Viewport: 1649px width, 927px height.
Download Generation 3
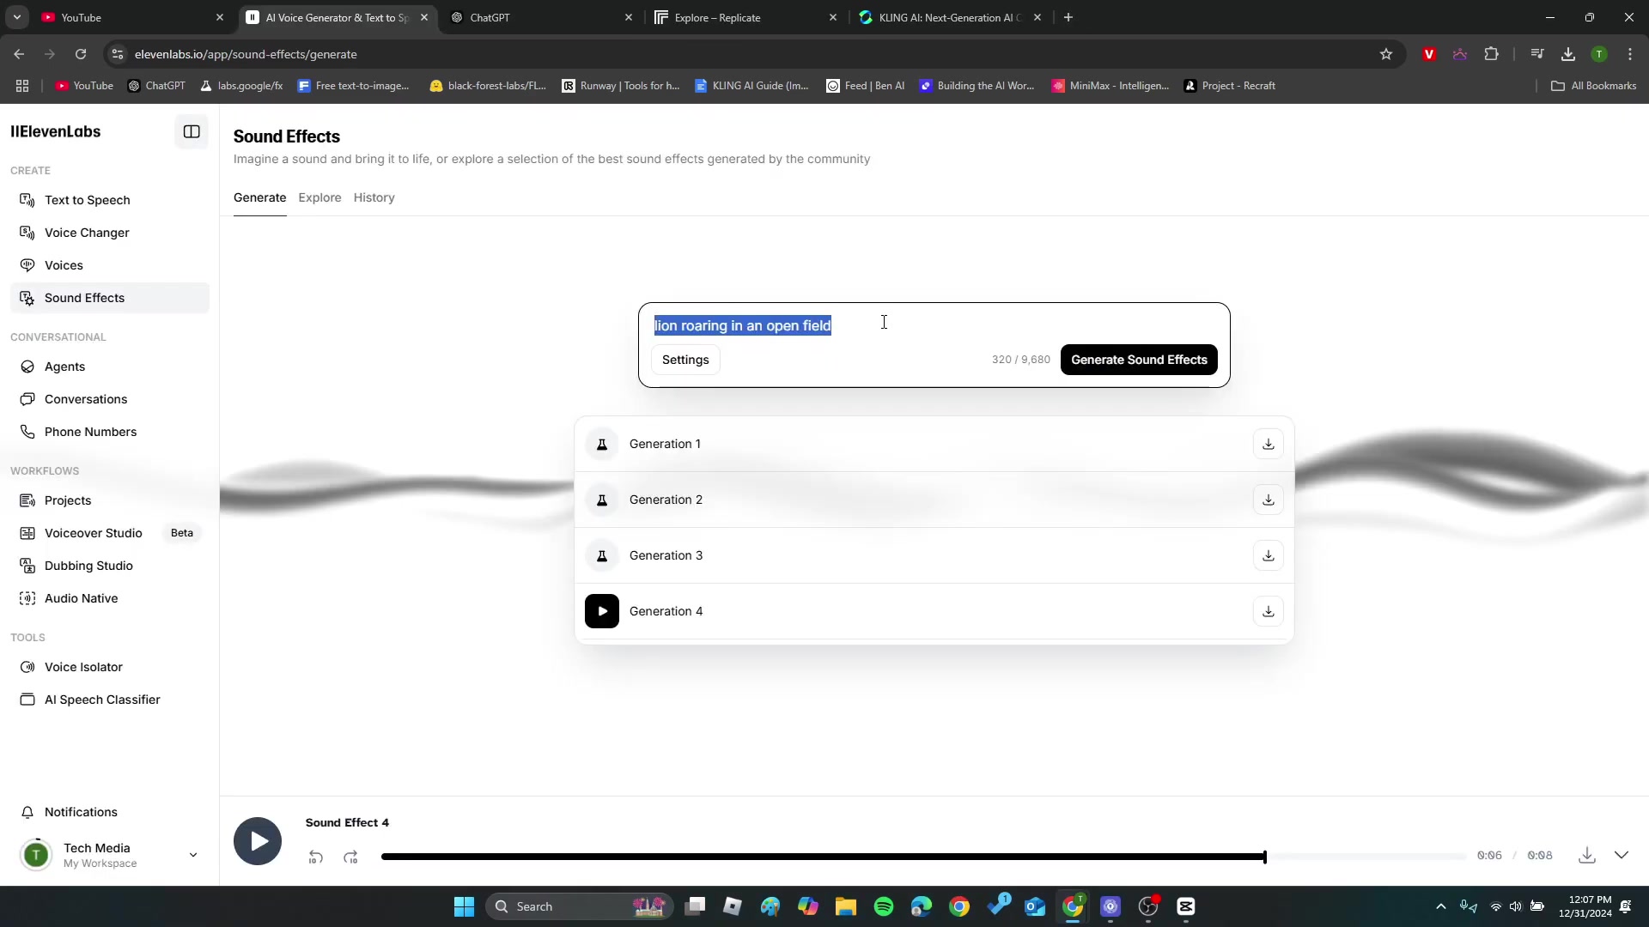pos(1269,555)
